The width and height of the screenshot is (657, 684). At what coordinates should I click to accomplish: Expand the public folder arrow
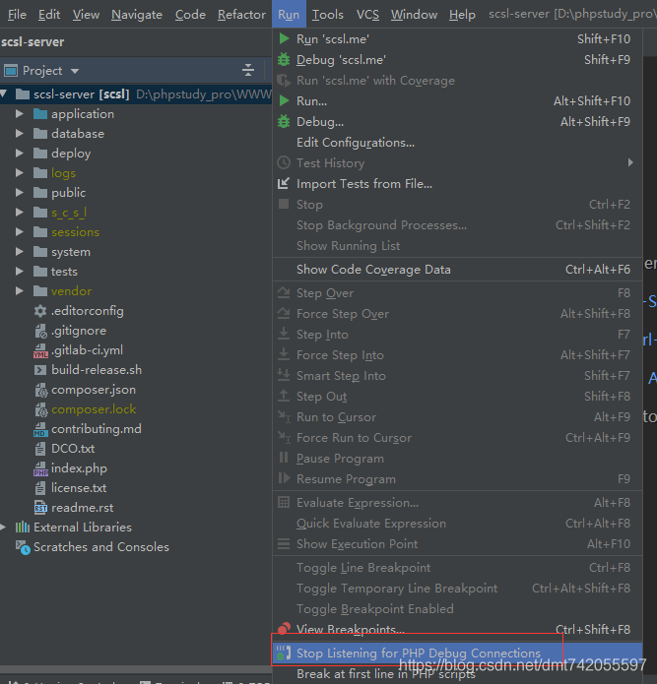(20, 192)
